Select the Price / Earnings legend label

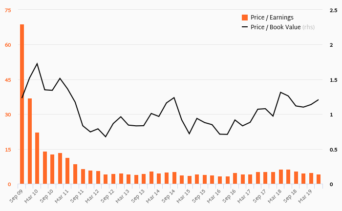click(x=272, y=18)
